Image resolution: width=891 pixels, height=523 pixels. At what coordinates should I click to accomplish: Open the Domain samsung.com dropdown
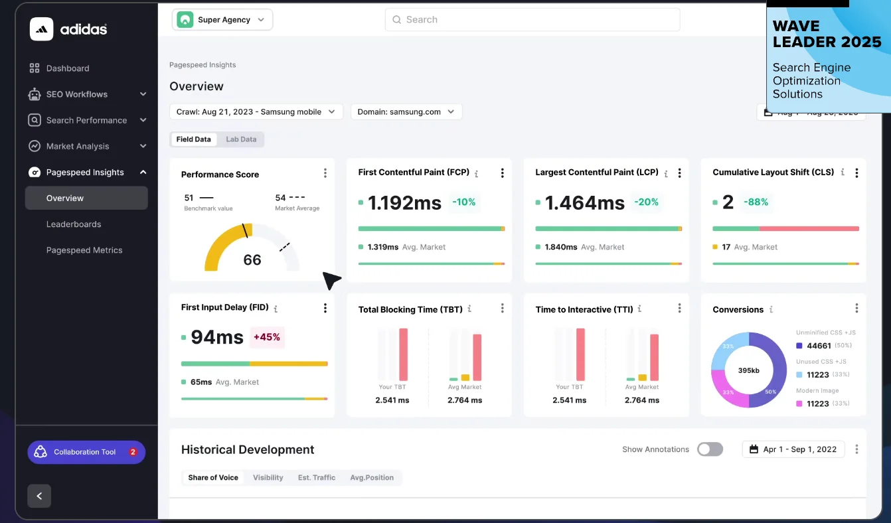pyautogui.click(x=406, y=112)
